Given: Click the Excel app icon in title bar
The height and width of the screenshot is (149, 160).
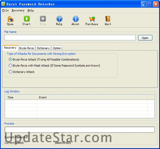Looking at the screenshot, I should click(x=3, y=4).
